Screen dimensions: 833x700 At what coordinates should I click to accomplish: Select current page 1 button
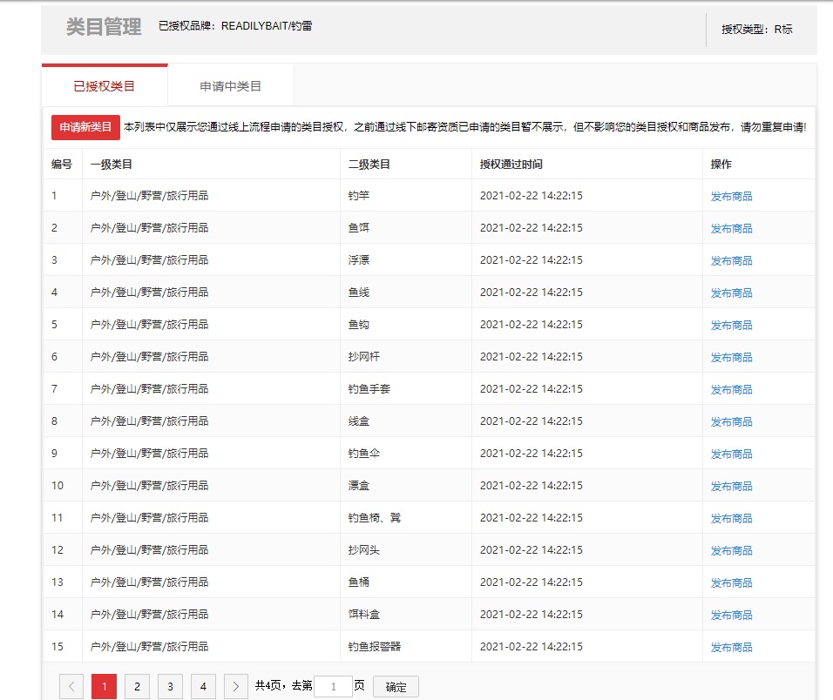tap(104, 687)
